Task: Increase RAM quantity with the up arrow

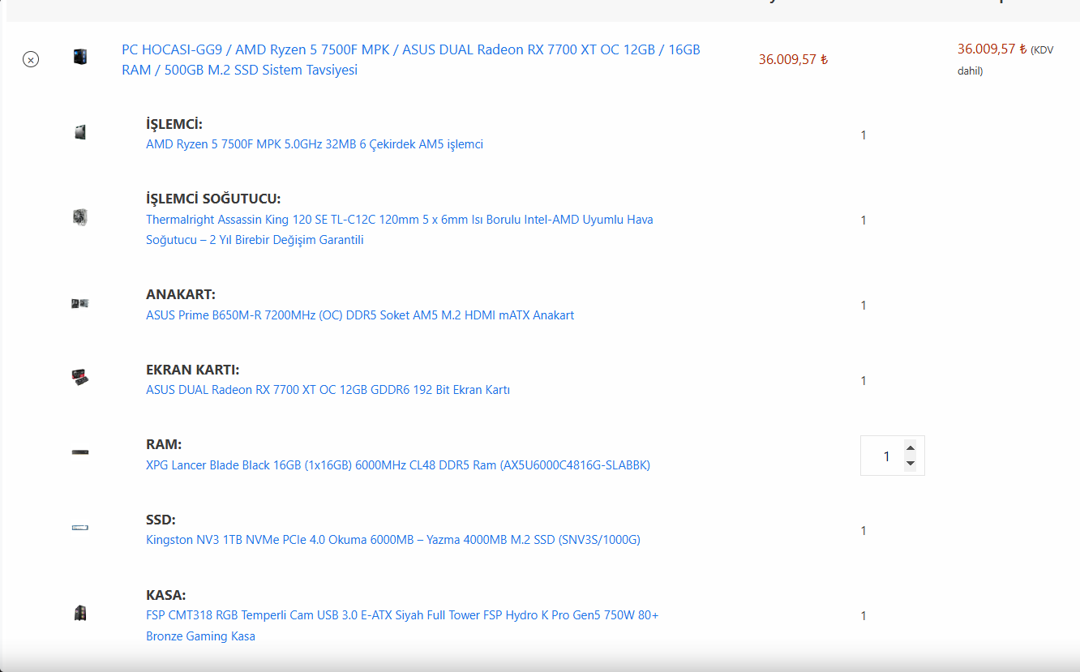Action: click(911, 447)
